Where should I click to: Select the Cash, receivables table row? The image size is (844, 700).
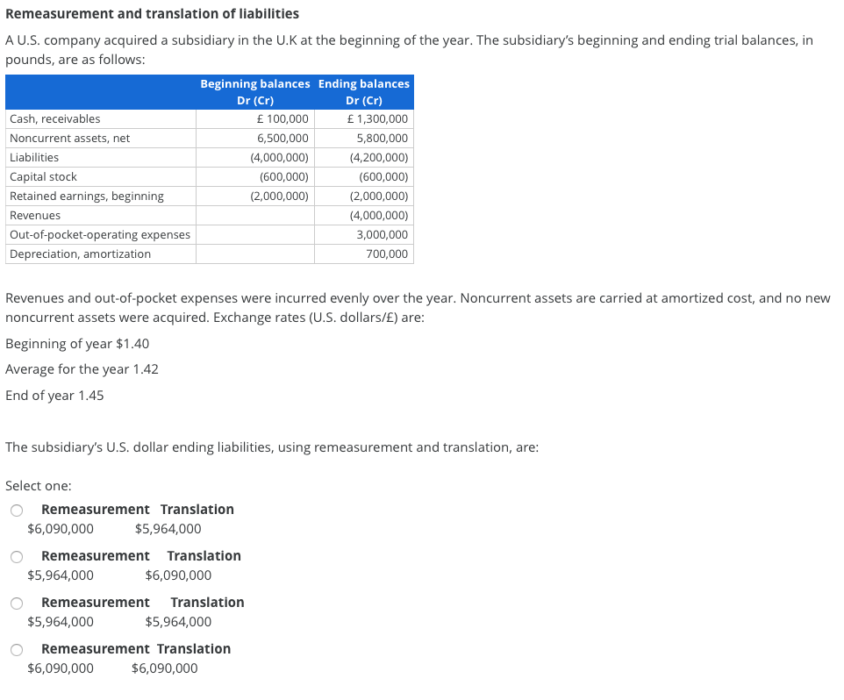pos(53,118)
